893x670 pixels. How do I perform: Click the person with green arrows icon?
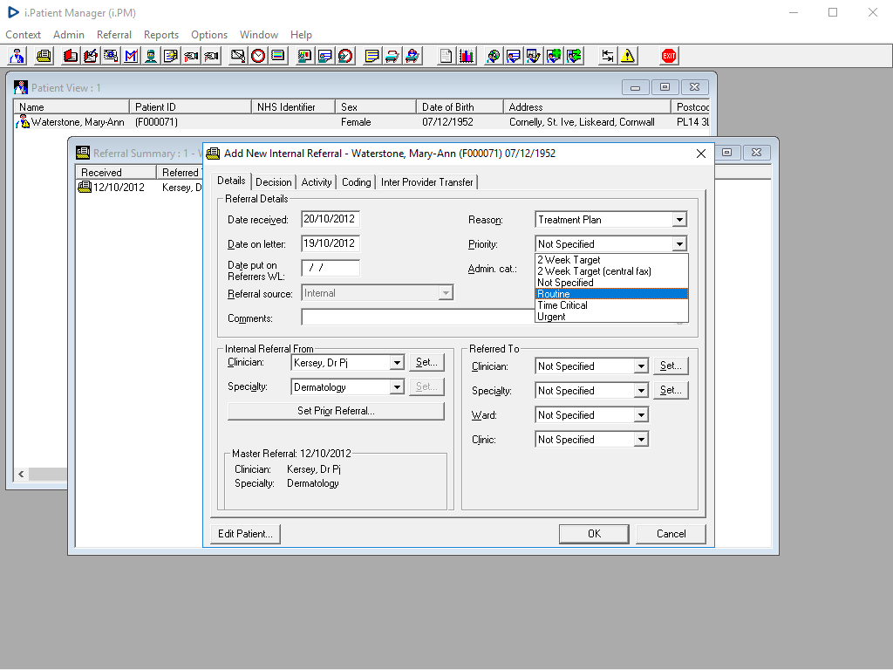tap(574, 56)
